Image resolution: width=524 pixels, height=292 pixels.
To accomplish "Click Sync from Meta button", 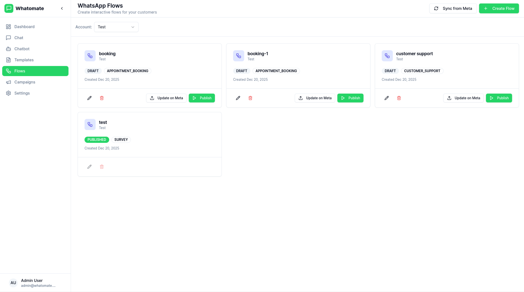I will coord(453,8).
